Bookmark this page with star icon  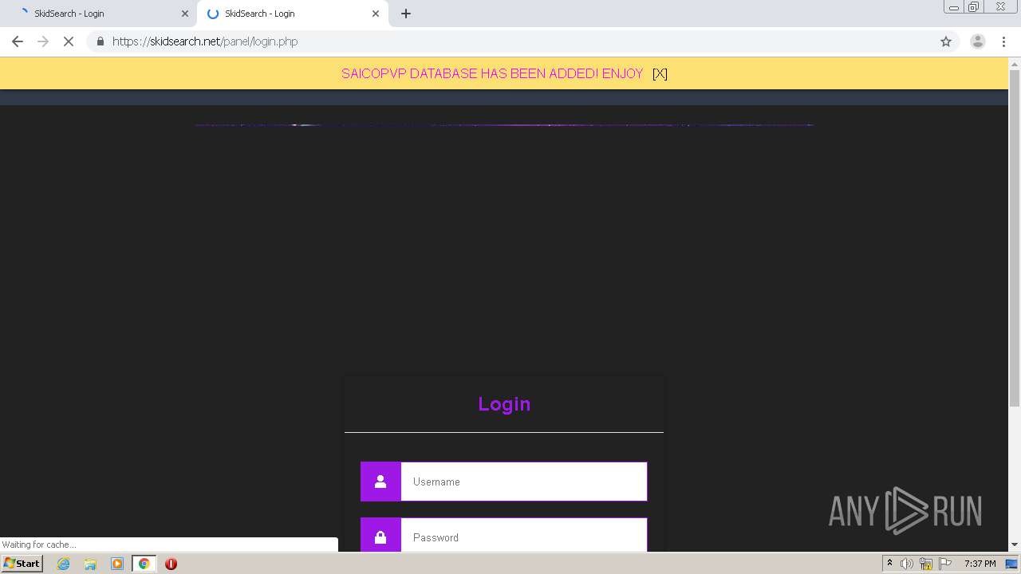[x=946, y=41]
